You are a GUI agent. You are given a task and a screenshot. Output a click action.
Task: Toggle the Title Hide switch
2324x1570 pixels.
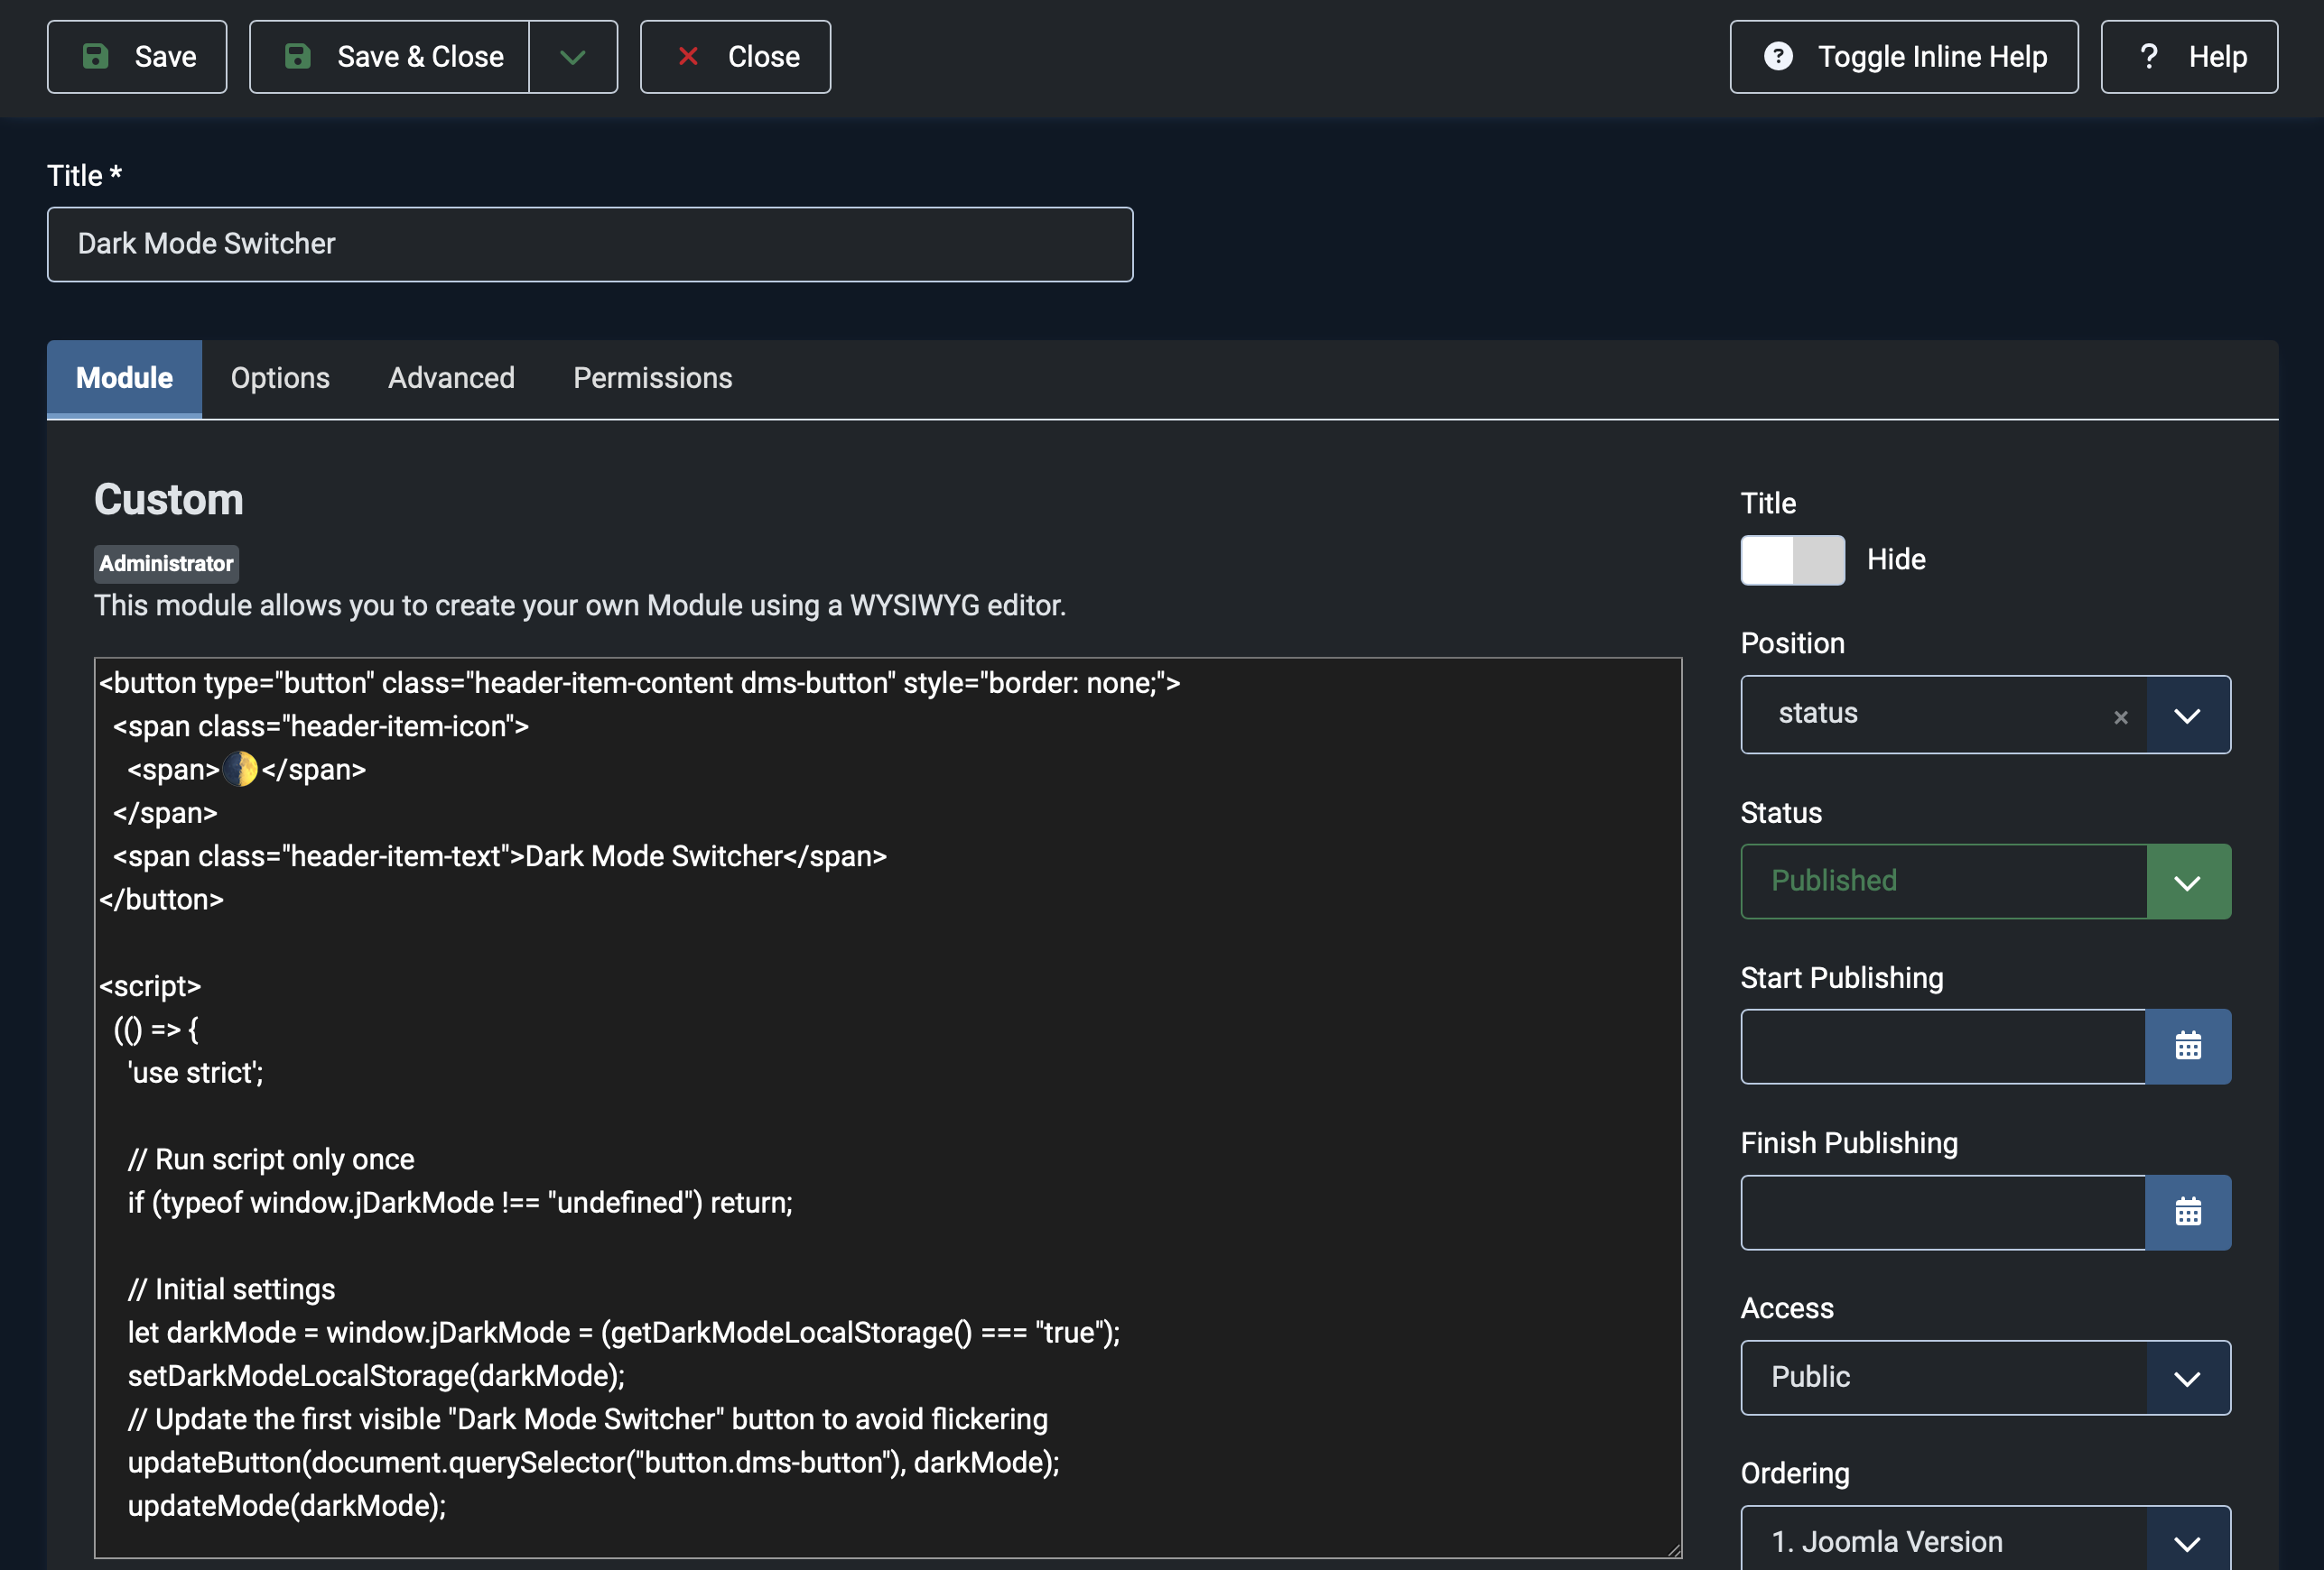pyautogui.click(x=1792, y=559)
